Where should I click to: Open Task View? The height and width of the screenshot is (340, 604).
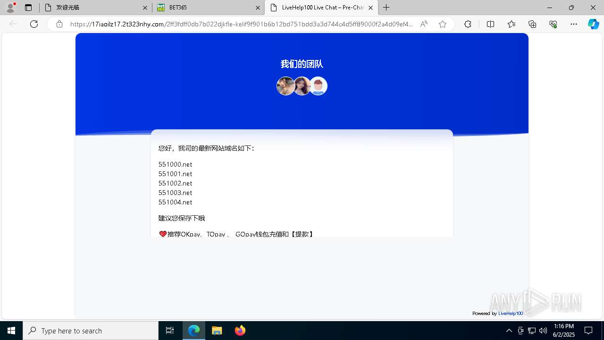click(170, 331)
